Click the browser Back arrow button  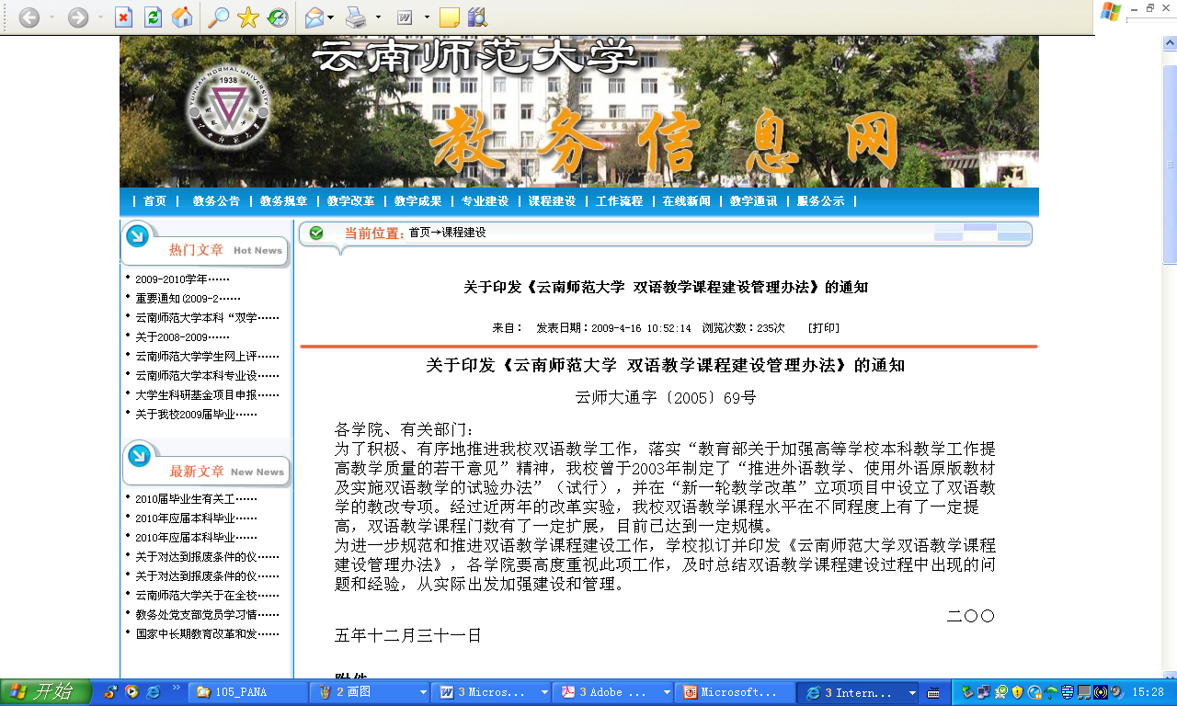[x=29, y=17]
